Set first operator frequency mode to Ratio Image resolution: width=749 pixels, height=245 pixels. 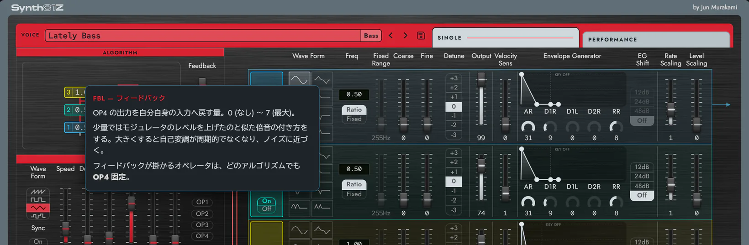[x=354, y=109]
